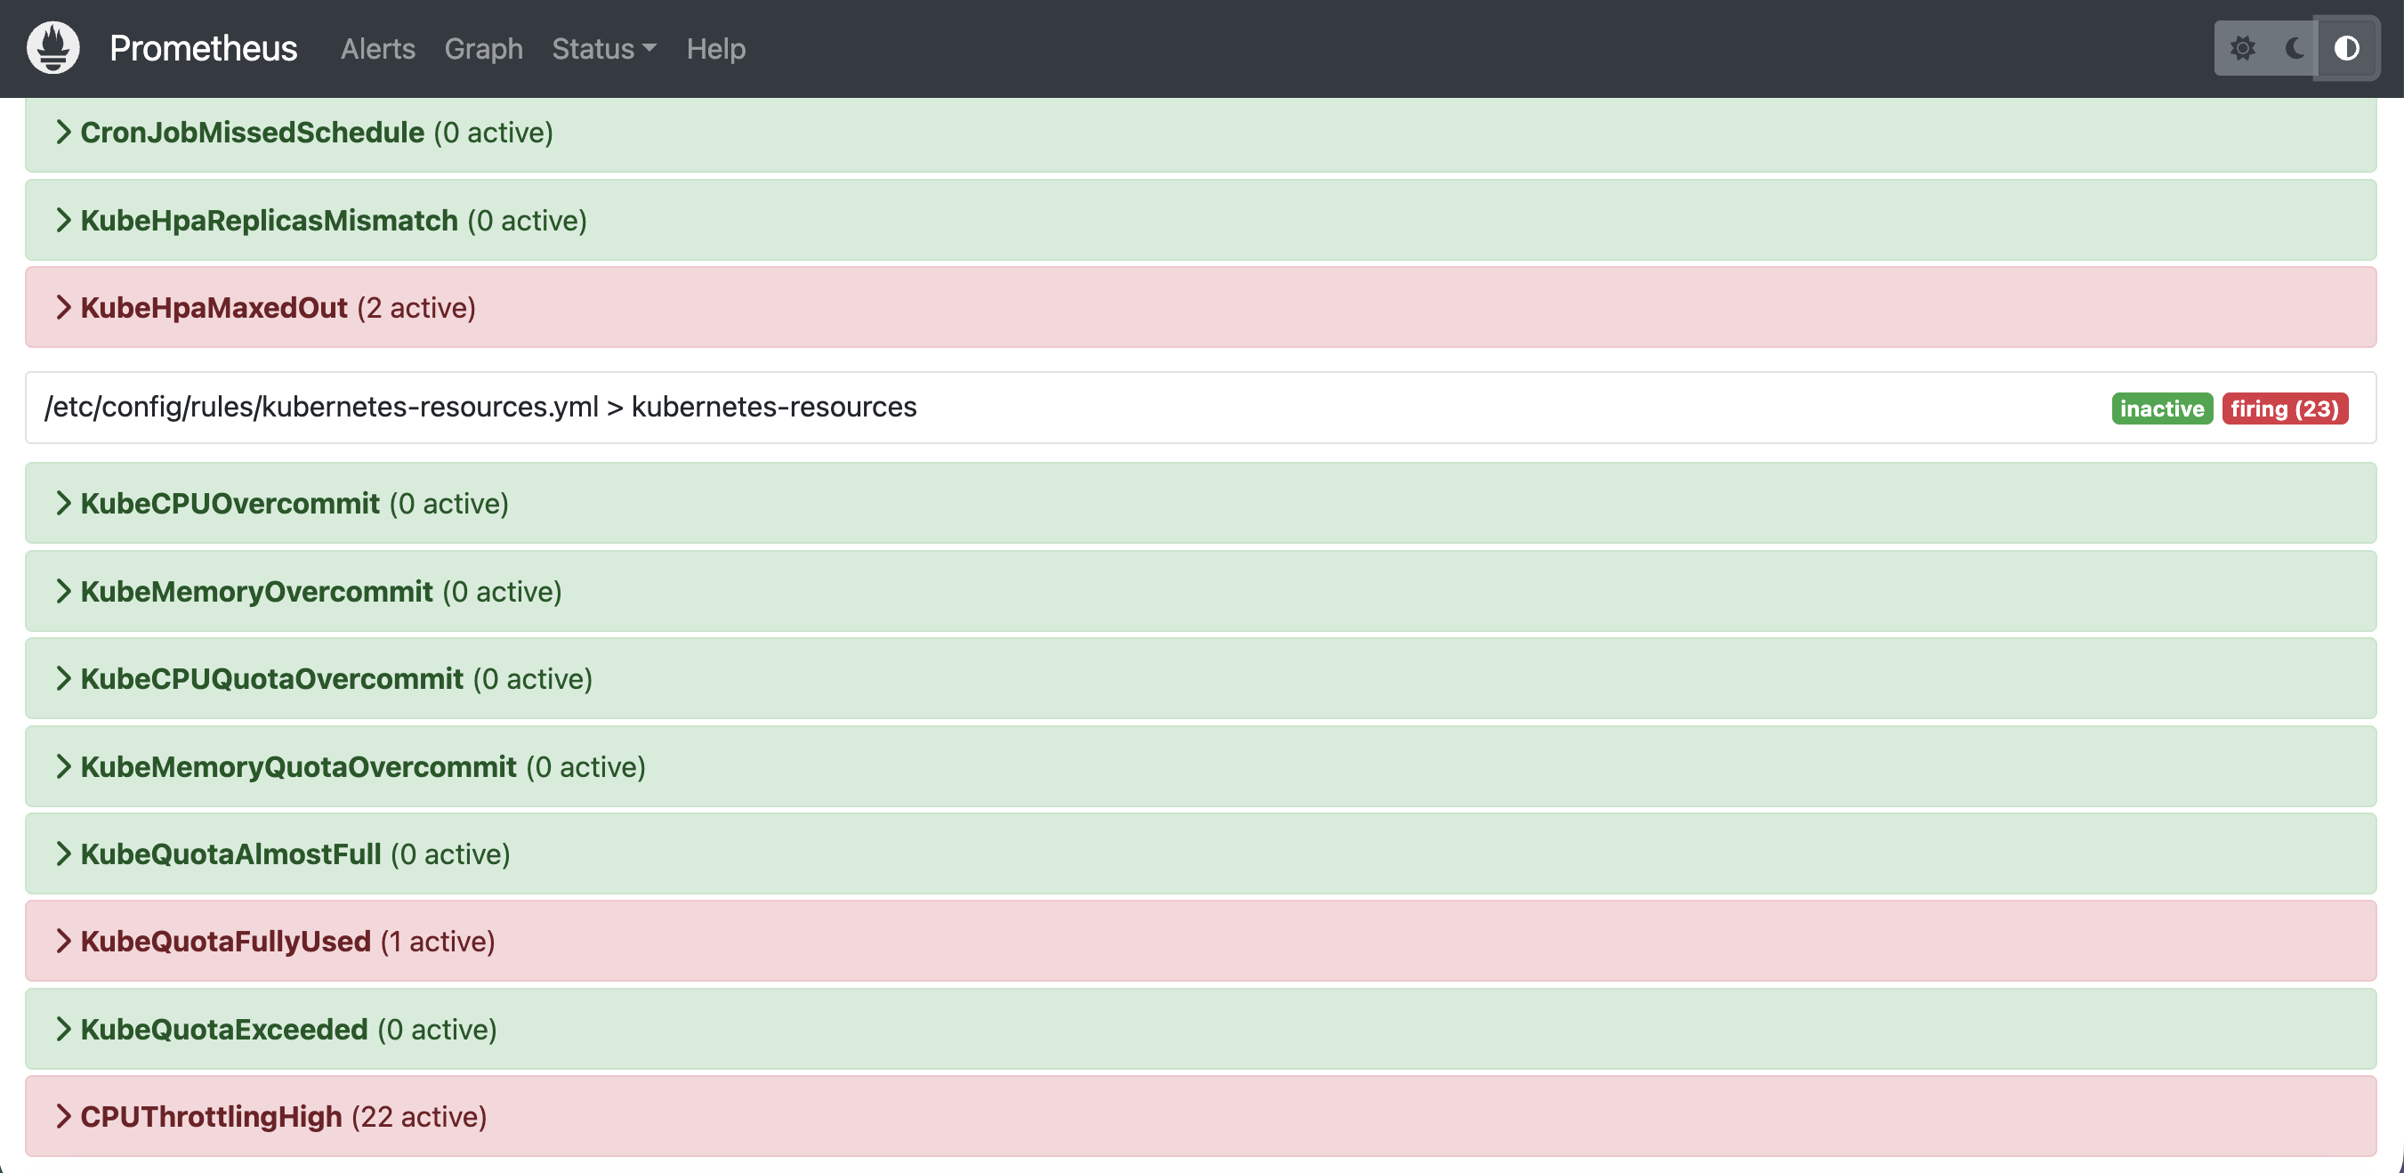
Task: Click the kubernetes-resources.yml rule group header
Action: click(480, 408)
